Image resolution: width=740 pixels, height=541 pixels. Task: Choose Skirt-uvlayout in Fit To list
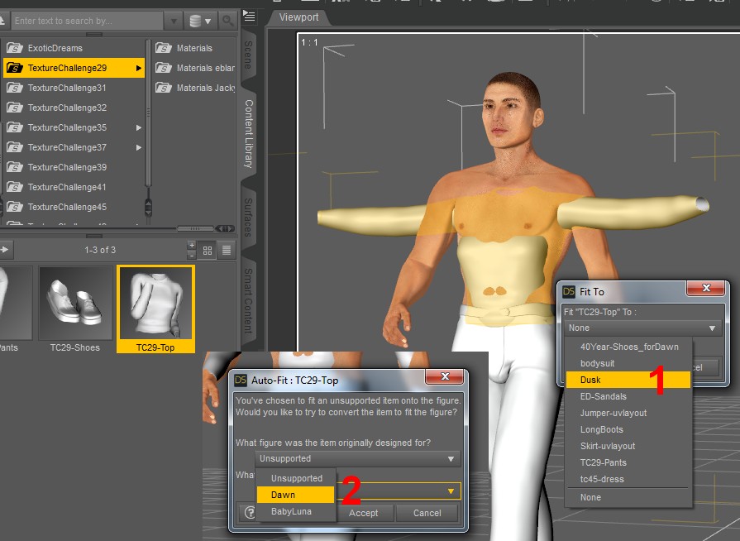[628, 446]
